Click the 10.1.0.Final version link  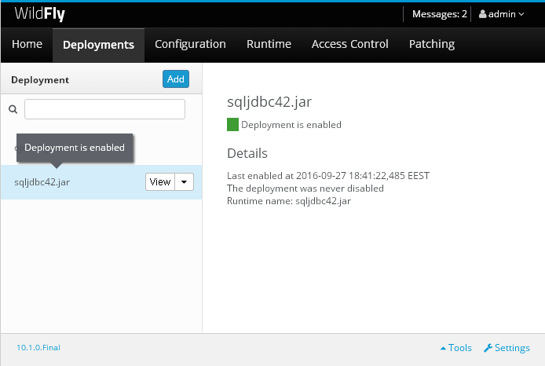[38, 348]
